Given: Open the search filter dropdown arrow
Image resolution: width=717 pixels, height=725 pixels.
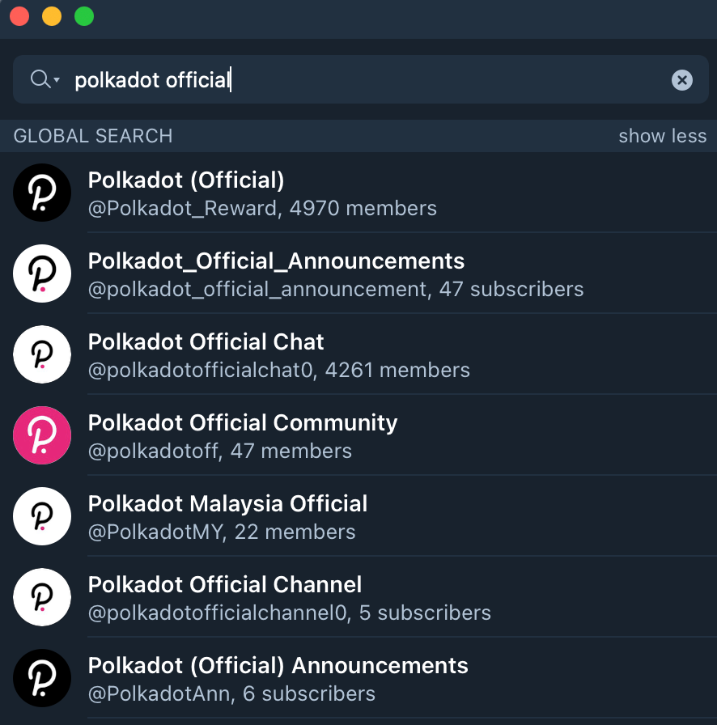Looking at the screenshot, I should click(x=57, y=80).
